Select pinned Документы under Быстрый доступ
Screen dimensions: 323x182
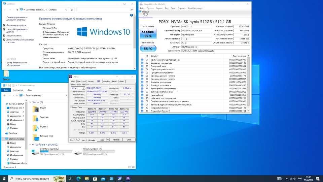(x=14, y=116)
